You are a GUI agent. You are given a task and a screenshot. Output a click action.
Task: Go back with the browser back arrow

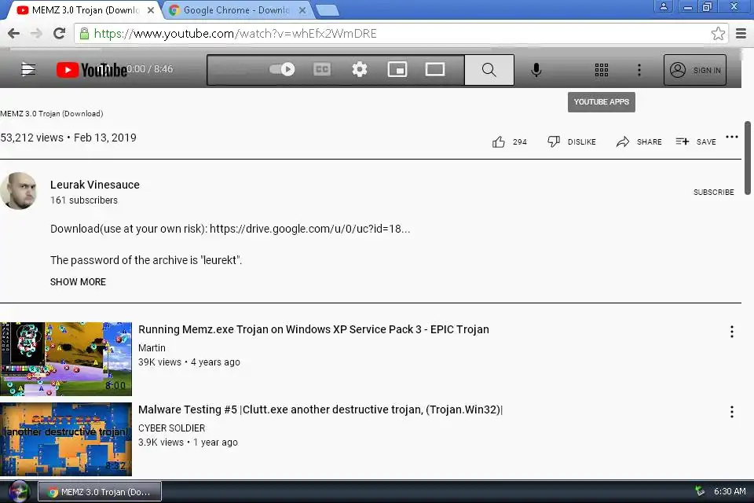tap(14, 33)
